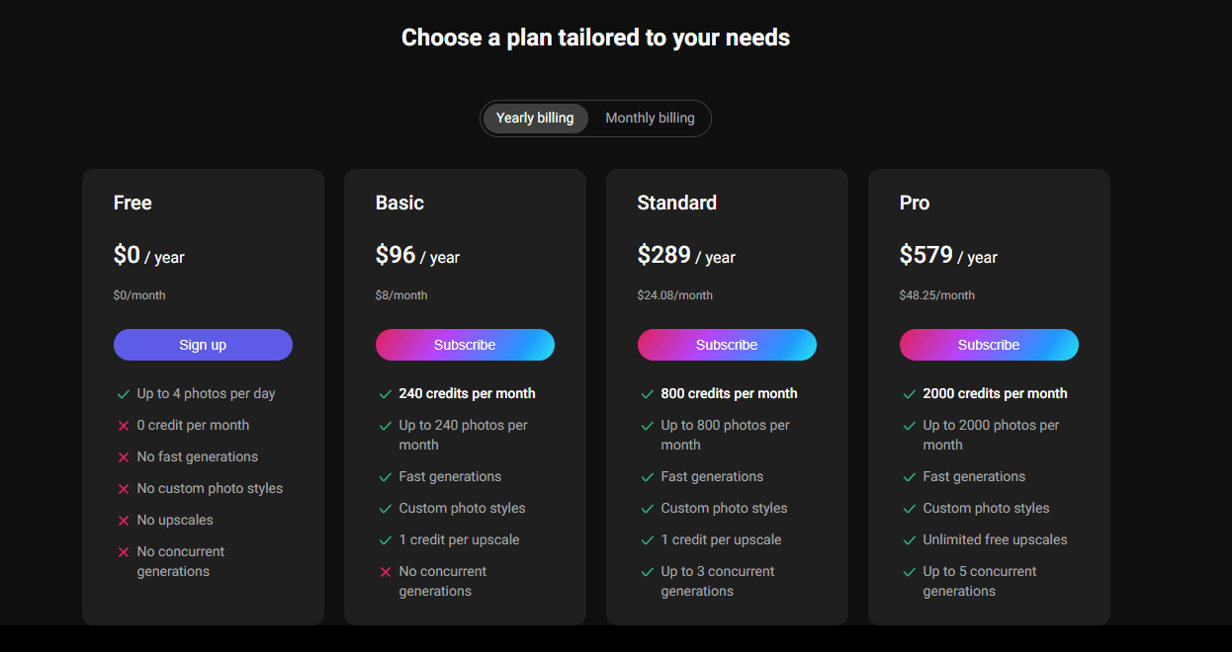Screen dimensions: 1232x652
Task: Subscribe to the Basic plan
Action: tap(465, 345)
